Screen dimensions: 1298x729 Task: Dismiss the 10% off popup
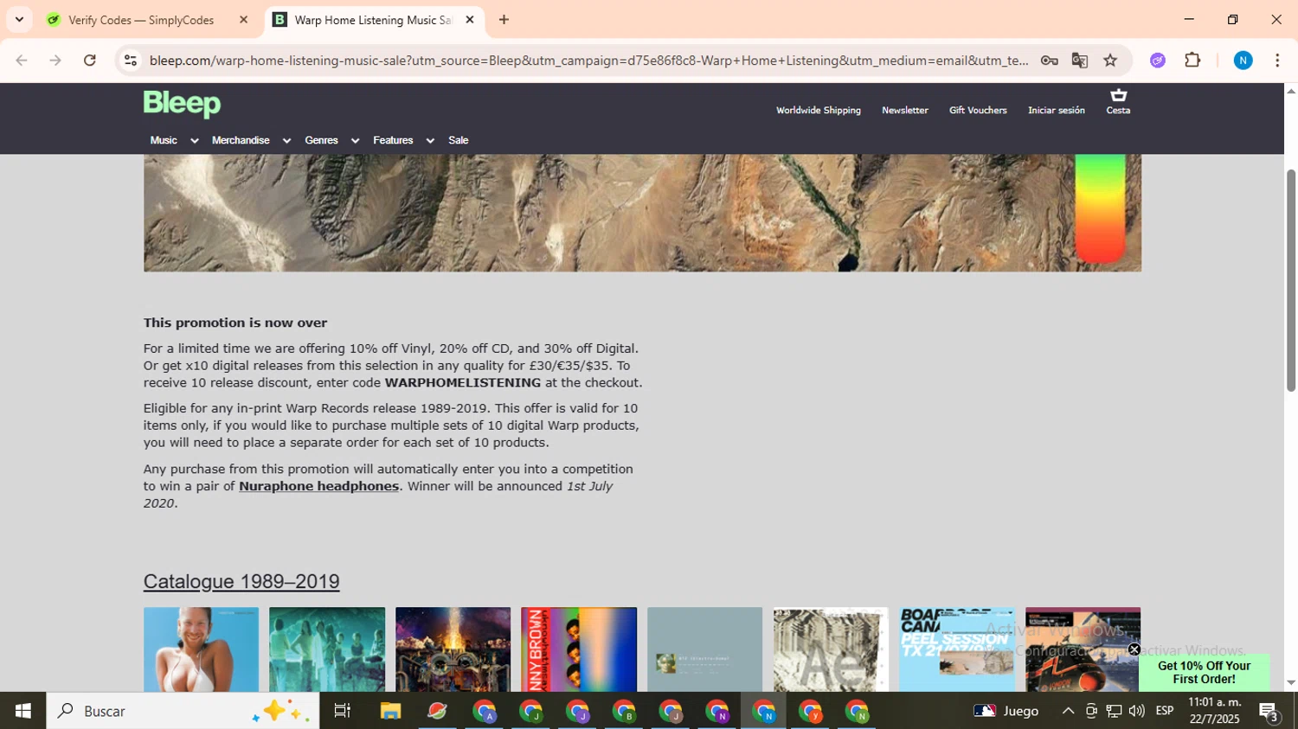point(1134,649)
